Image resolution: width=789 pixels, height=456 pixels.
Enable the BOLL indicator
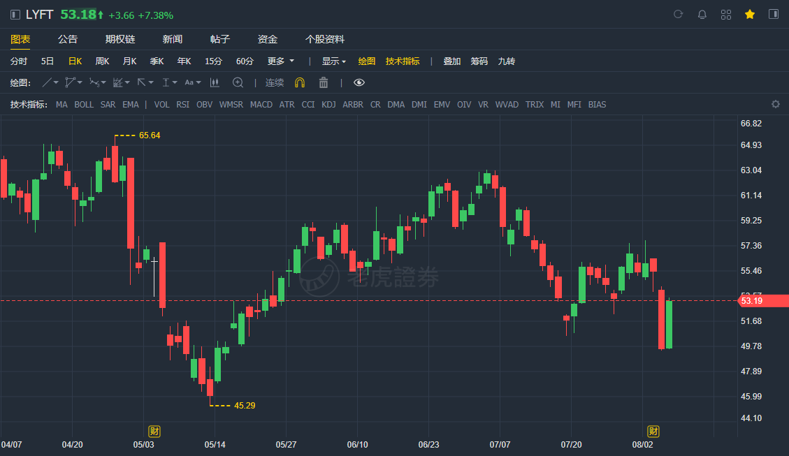[x=84, y=105]
